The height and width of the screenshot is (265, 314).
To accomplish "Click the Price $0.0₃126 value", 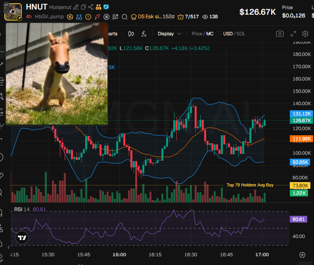I will [x=293, y=15].
